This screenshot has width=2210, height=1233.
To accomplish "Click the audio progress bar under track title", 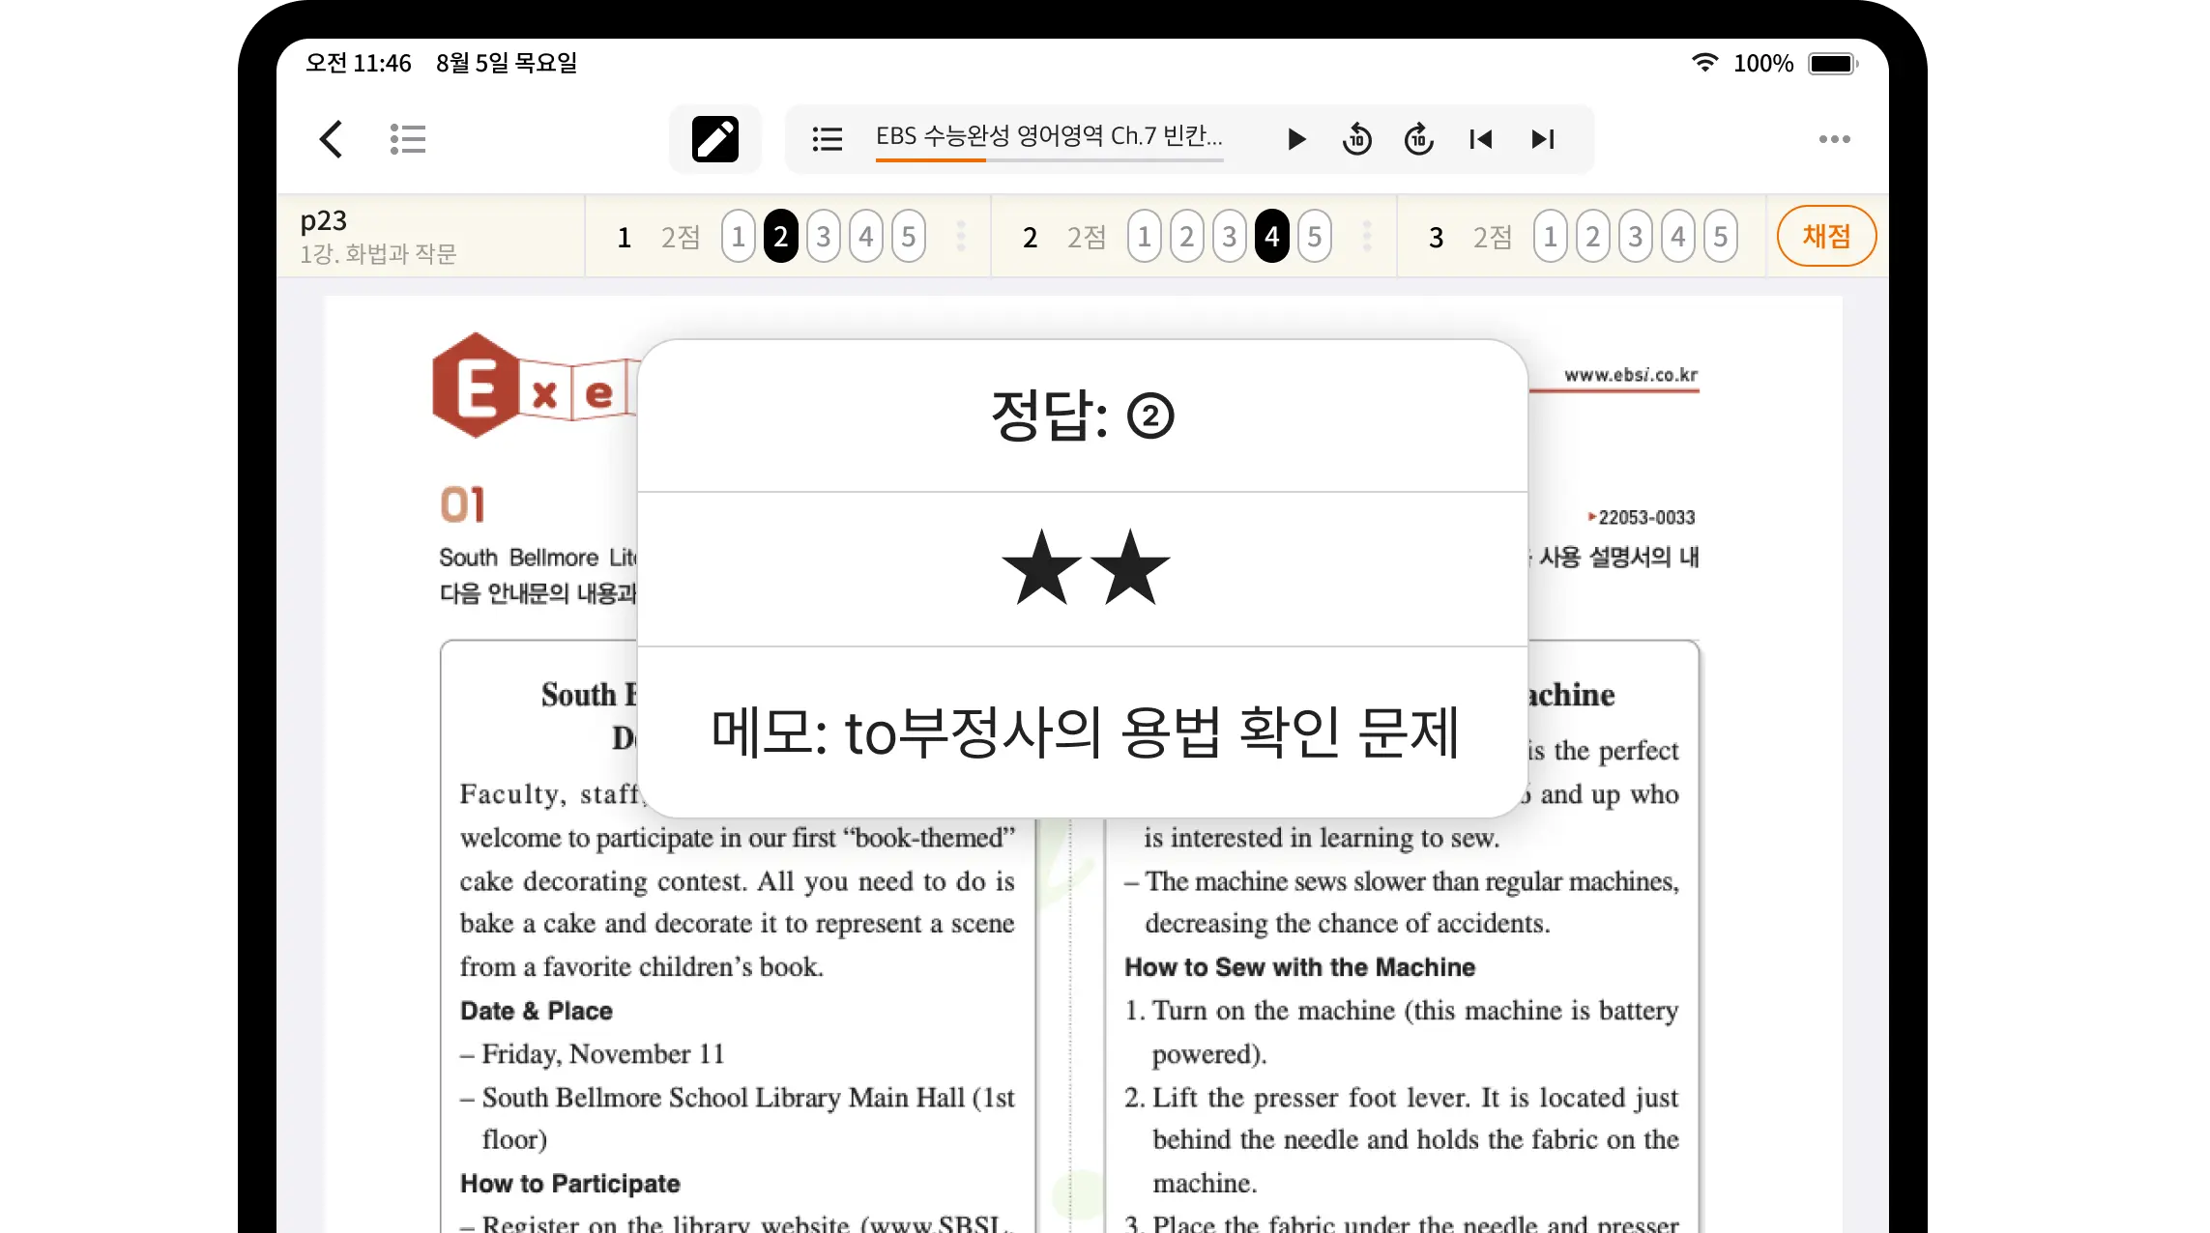I will coord(1049,159).
